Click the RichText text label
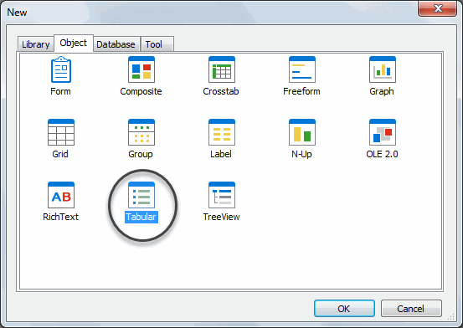The width and height of the screenshot is (463, 328). [60, 217]
